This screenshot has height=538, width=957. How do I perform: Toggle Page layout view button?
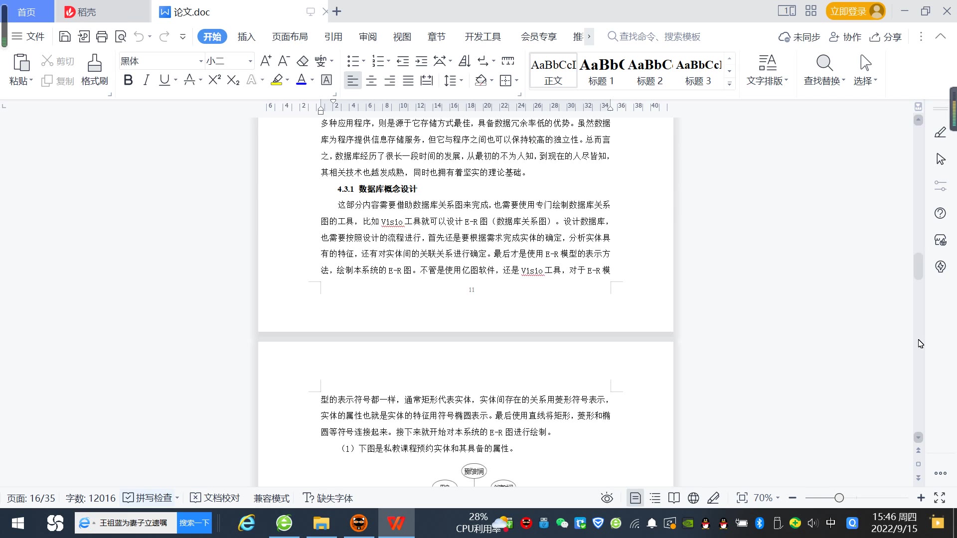click(x=635, y=498)
